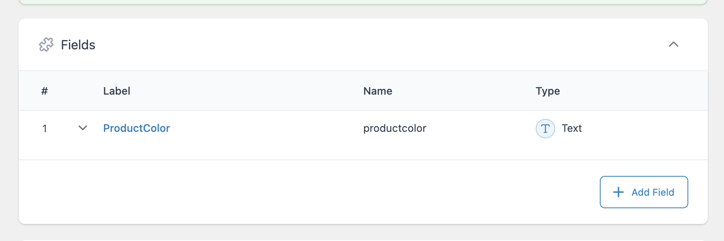Click the Add Field button label

tap(653, 192)
